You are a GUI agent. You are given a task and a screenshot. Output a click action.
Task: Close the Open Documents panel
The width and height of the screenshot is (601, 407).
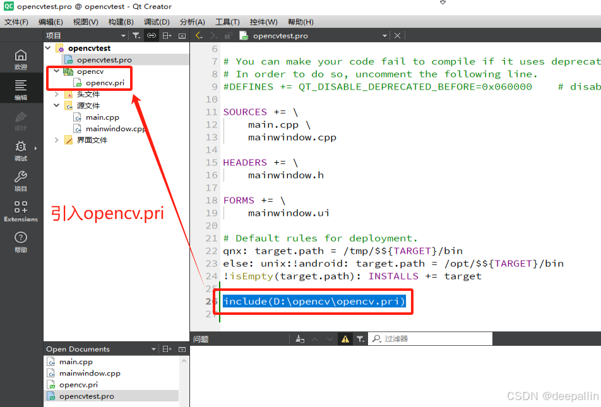coord(182,349)
